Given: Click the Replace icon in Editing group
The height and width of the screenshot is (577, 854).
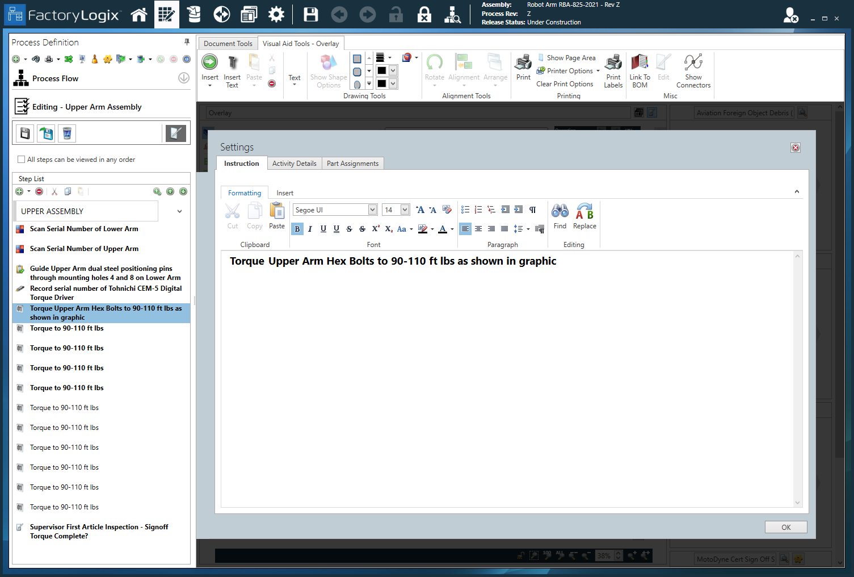Looking at the screenshot, I should click(x=584, y=212).
